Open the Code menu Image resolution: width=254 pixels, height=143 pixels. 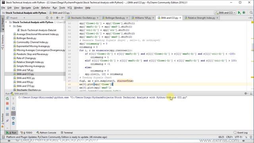point(36,8)
